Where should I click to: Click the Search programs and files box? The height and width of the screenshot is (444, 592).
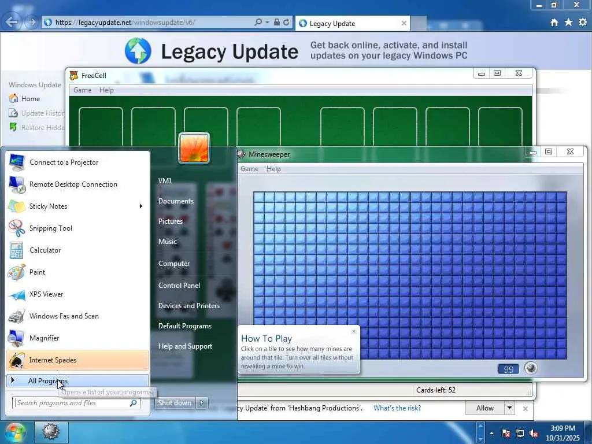[x=76, y=403]
